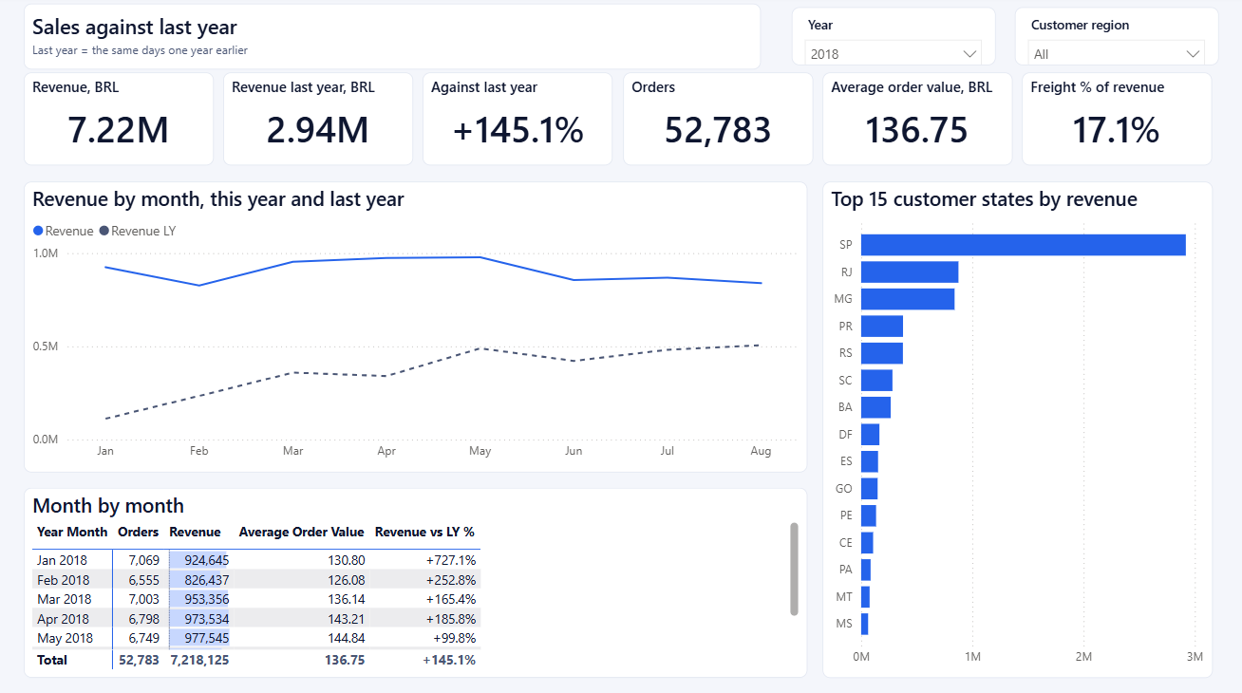Click the Jan 2018 row label
Screen dimensions: 1242x693
click(x=62, y=560)
